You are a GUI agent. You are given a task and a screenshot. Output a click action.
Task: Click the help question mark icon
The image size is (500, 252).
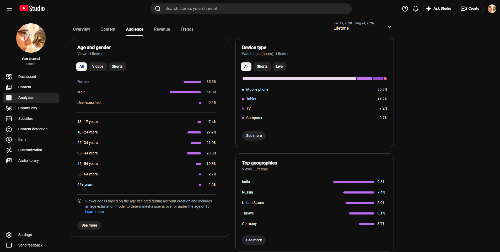pos(405,9)
